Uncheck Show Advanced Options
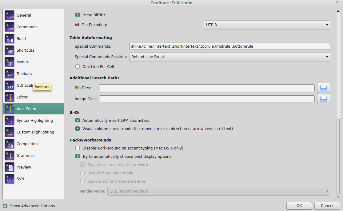Viewport: 343px width, 211px height. click(5, 206)
